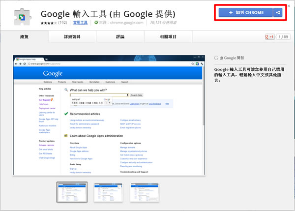Select the third screenshot thumbnail
The image size is (295, 211).
point(145,192)
